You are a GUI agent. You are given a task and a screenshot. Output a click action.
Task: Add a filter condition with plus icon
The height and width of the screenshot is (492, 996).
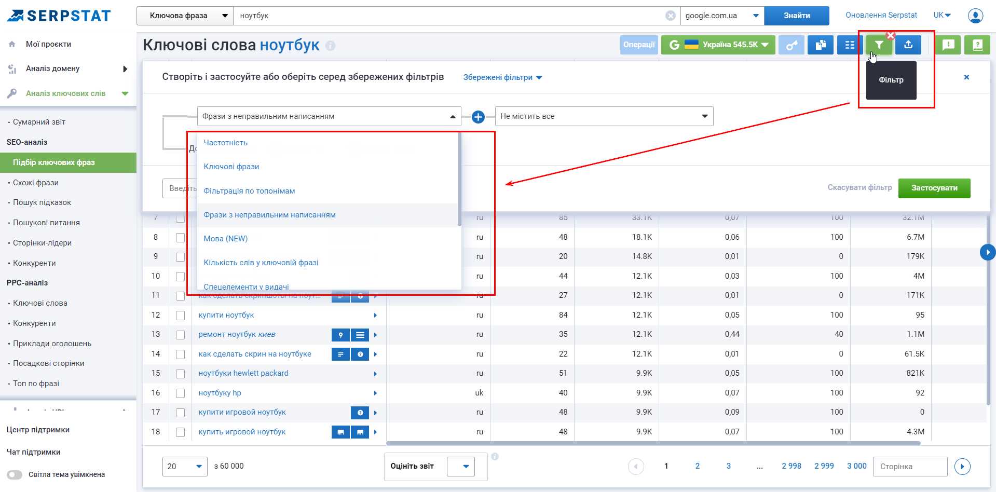478,117
